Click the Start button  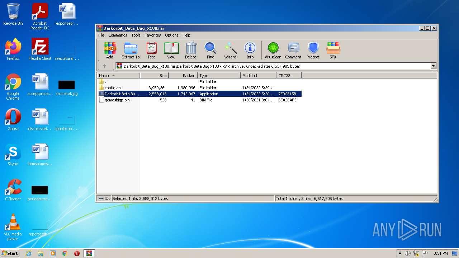(x=10, y=253)
